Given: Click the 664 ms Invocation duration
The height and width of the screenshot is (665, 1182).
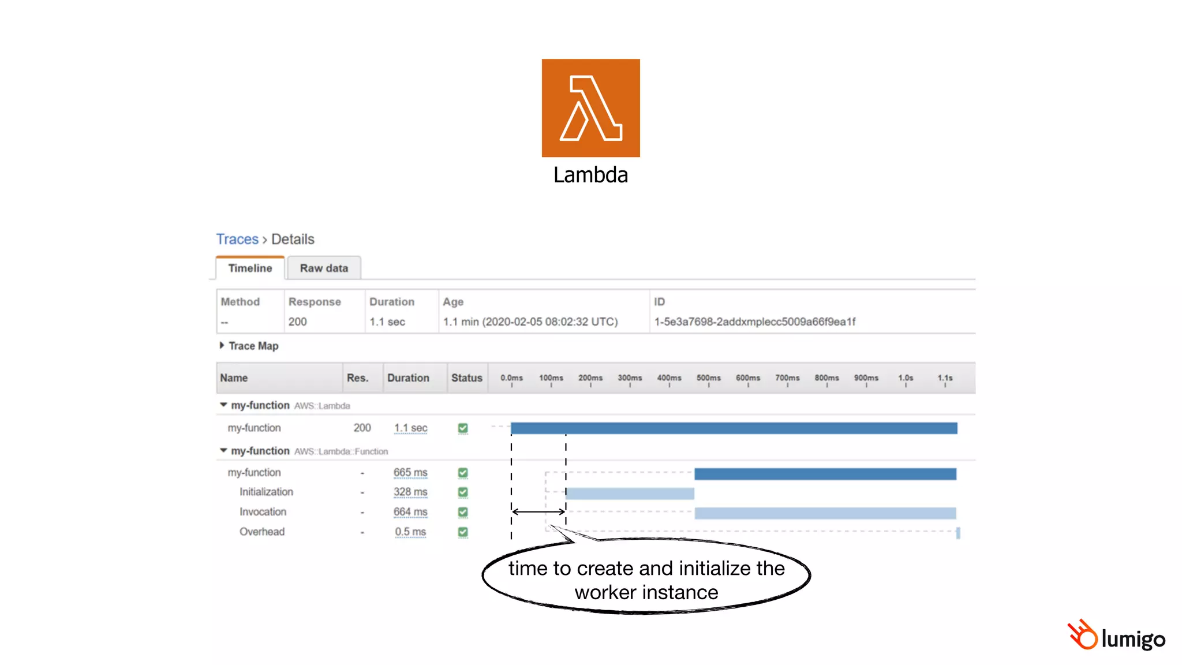Looking at the screenshot, I should (x=410, y=512).
